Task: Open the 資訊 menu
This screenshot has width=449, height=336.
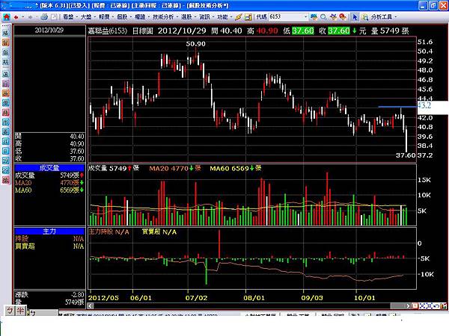Action: (204, 17)
